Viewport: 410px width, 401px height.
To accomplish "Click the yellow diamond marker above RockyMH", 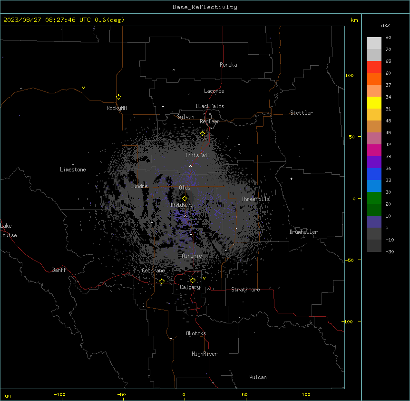I will (x=118, y=97).
